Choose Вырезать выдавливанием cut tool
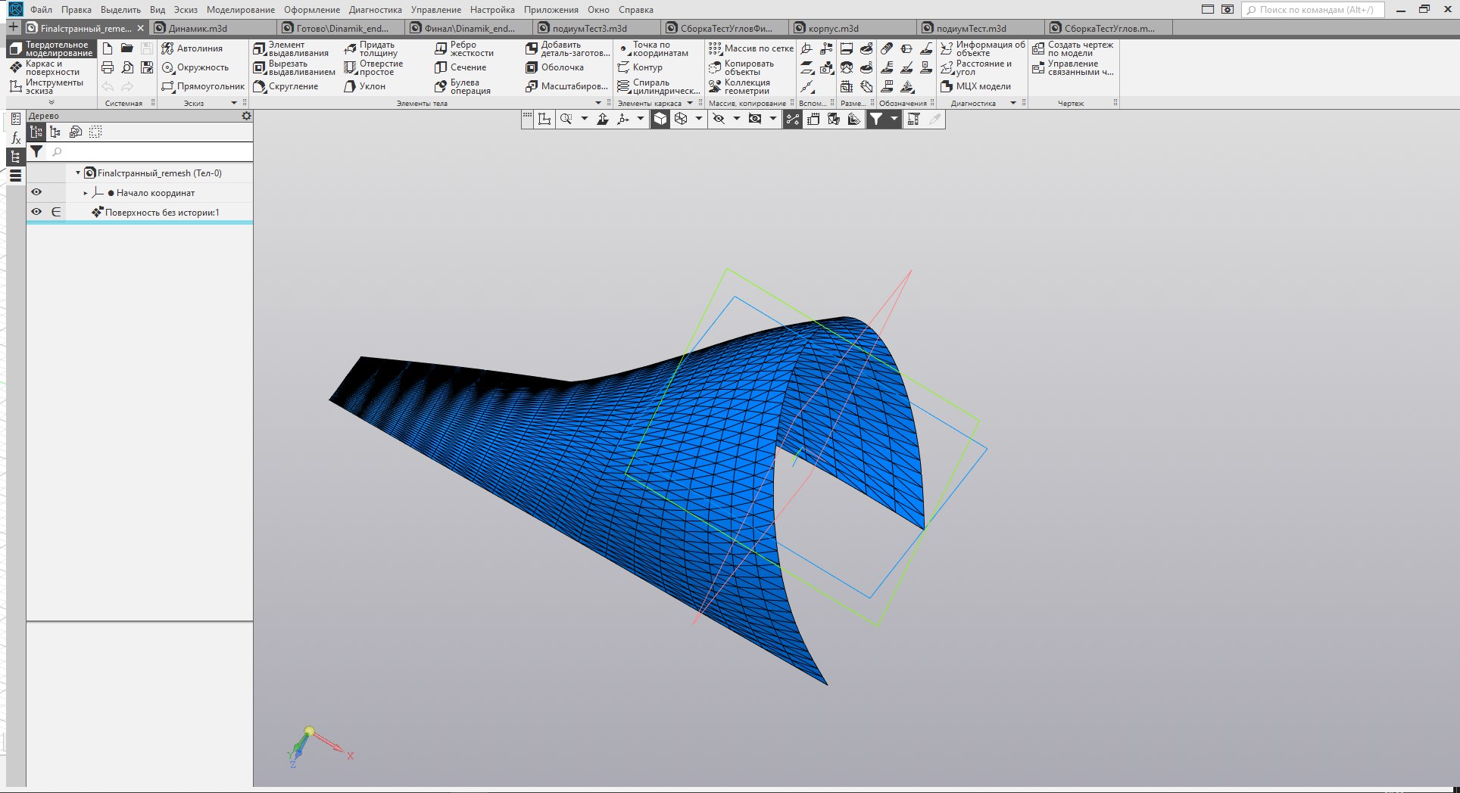Image resolution: width=1460 pixels, height=793 pixels. click(x=294, y=67)
